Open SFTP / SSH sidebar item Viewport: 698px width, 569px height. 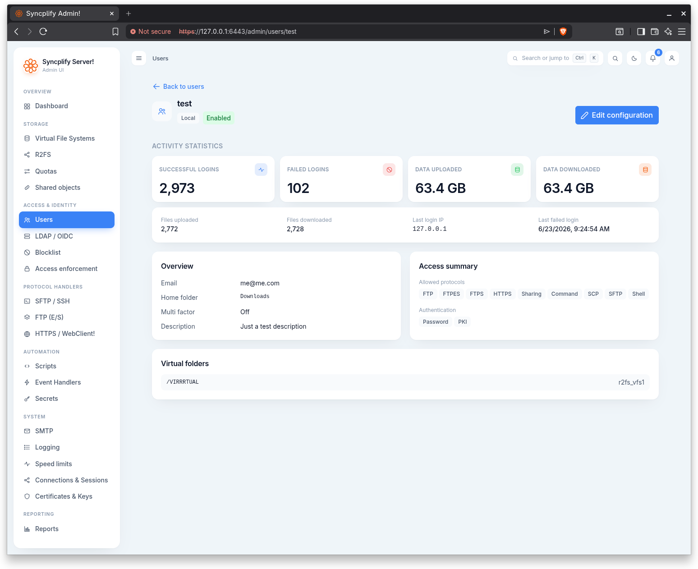pos(67,301)
